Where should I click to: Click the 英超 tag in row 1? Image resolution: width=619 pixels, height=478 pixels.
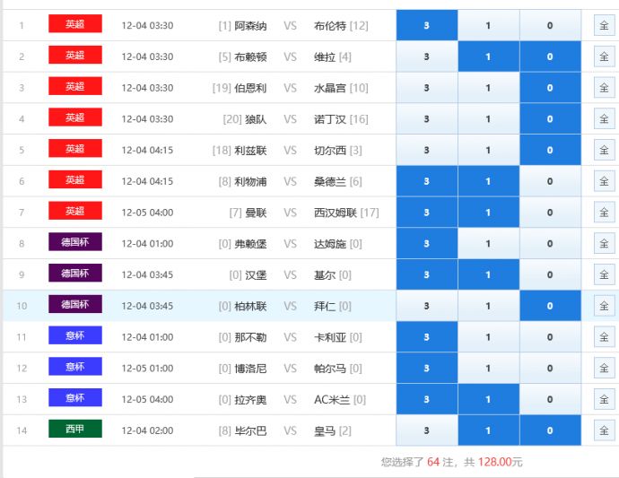click(x=75, y=24)
